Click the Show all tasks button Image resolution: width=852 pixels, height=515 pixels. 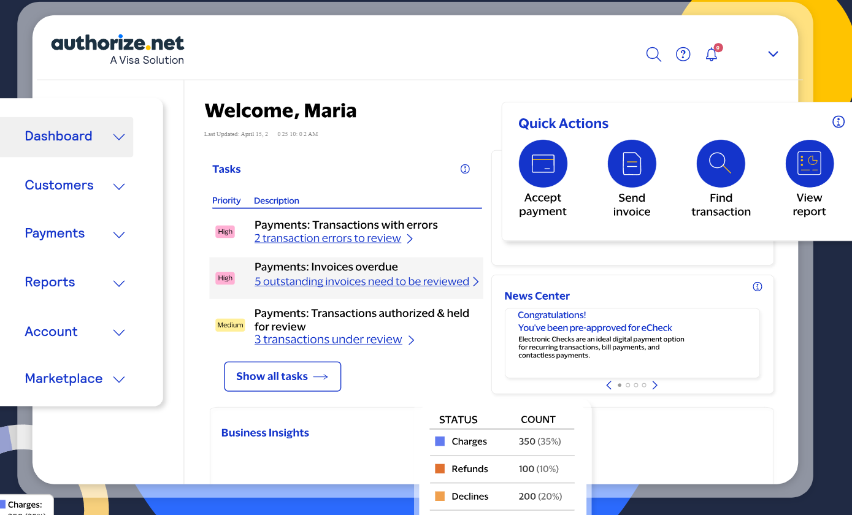coord(282,376)
